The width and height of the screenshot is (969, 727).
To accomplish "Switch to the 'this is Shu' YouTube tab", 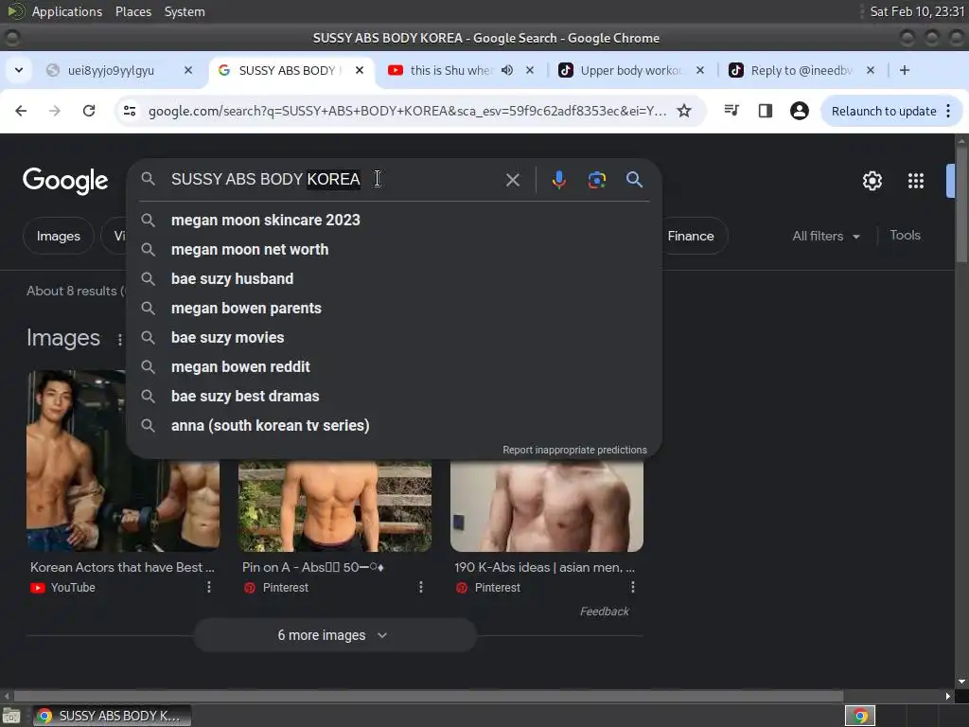I will 450,70.
